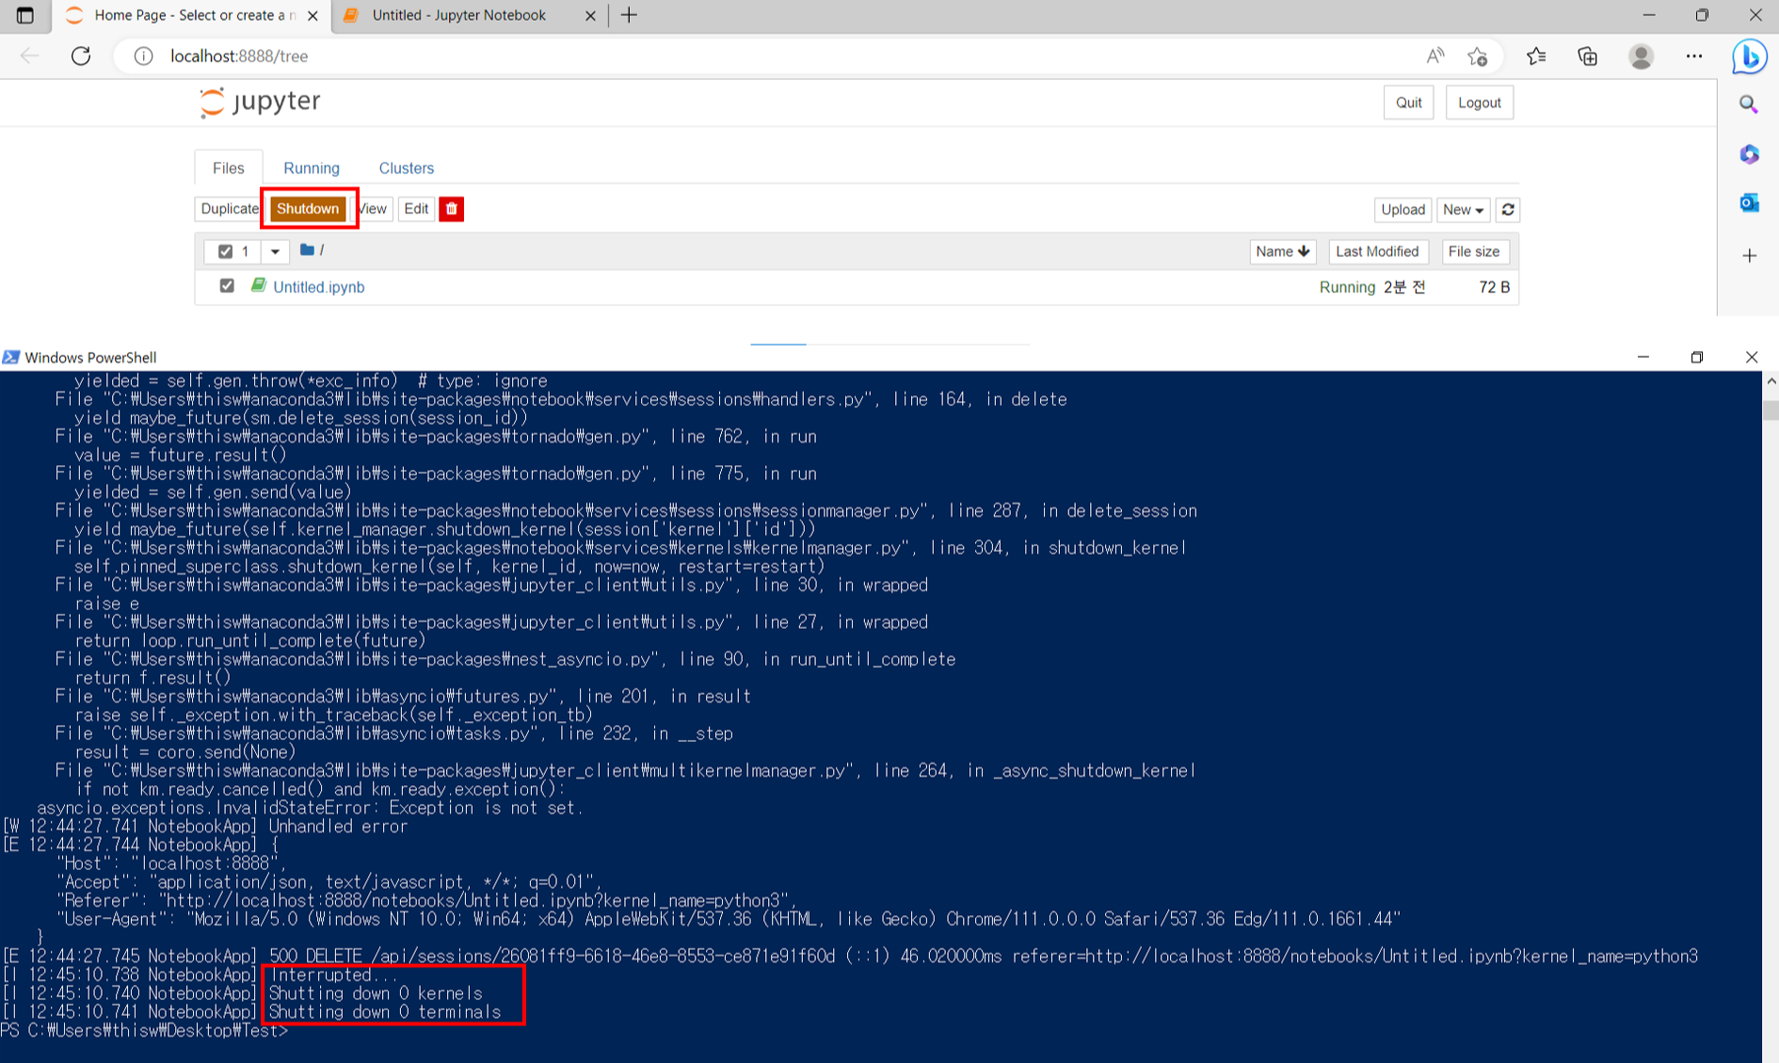
Task: Click the Logout button
Action: tap(1479, 103)
